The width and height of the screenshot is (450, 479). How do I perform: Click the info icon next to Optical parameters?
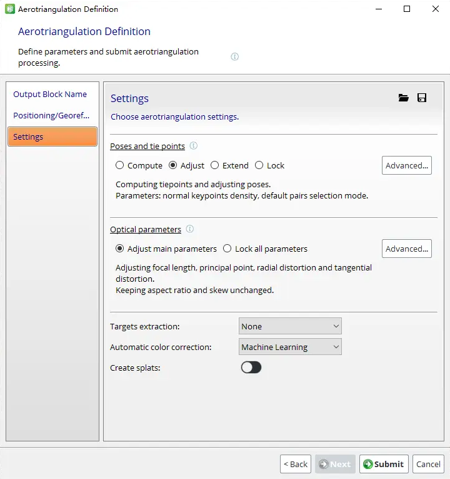[x=189, y=229]
